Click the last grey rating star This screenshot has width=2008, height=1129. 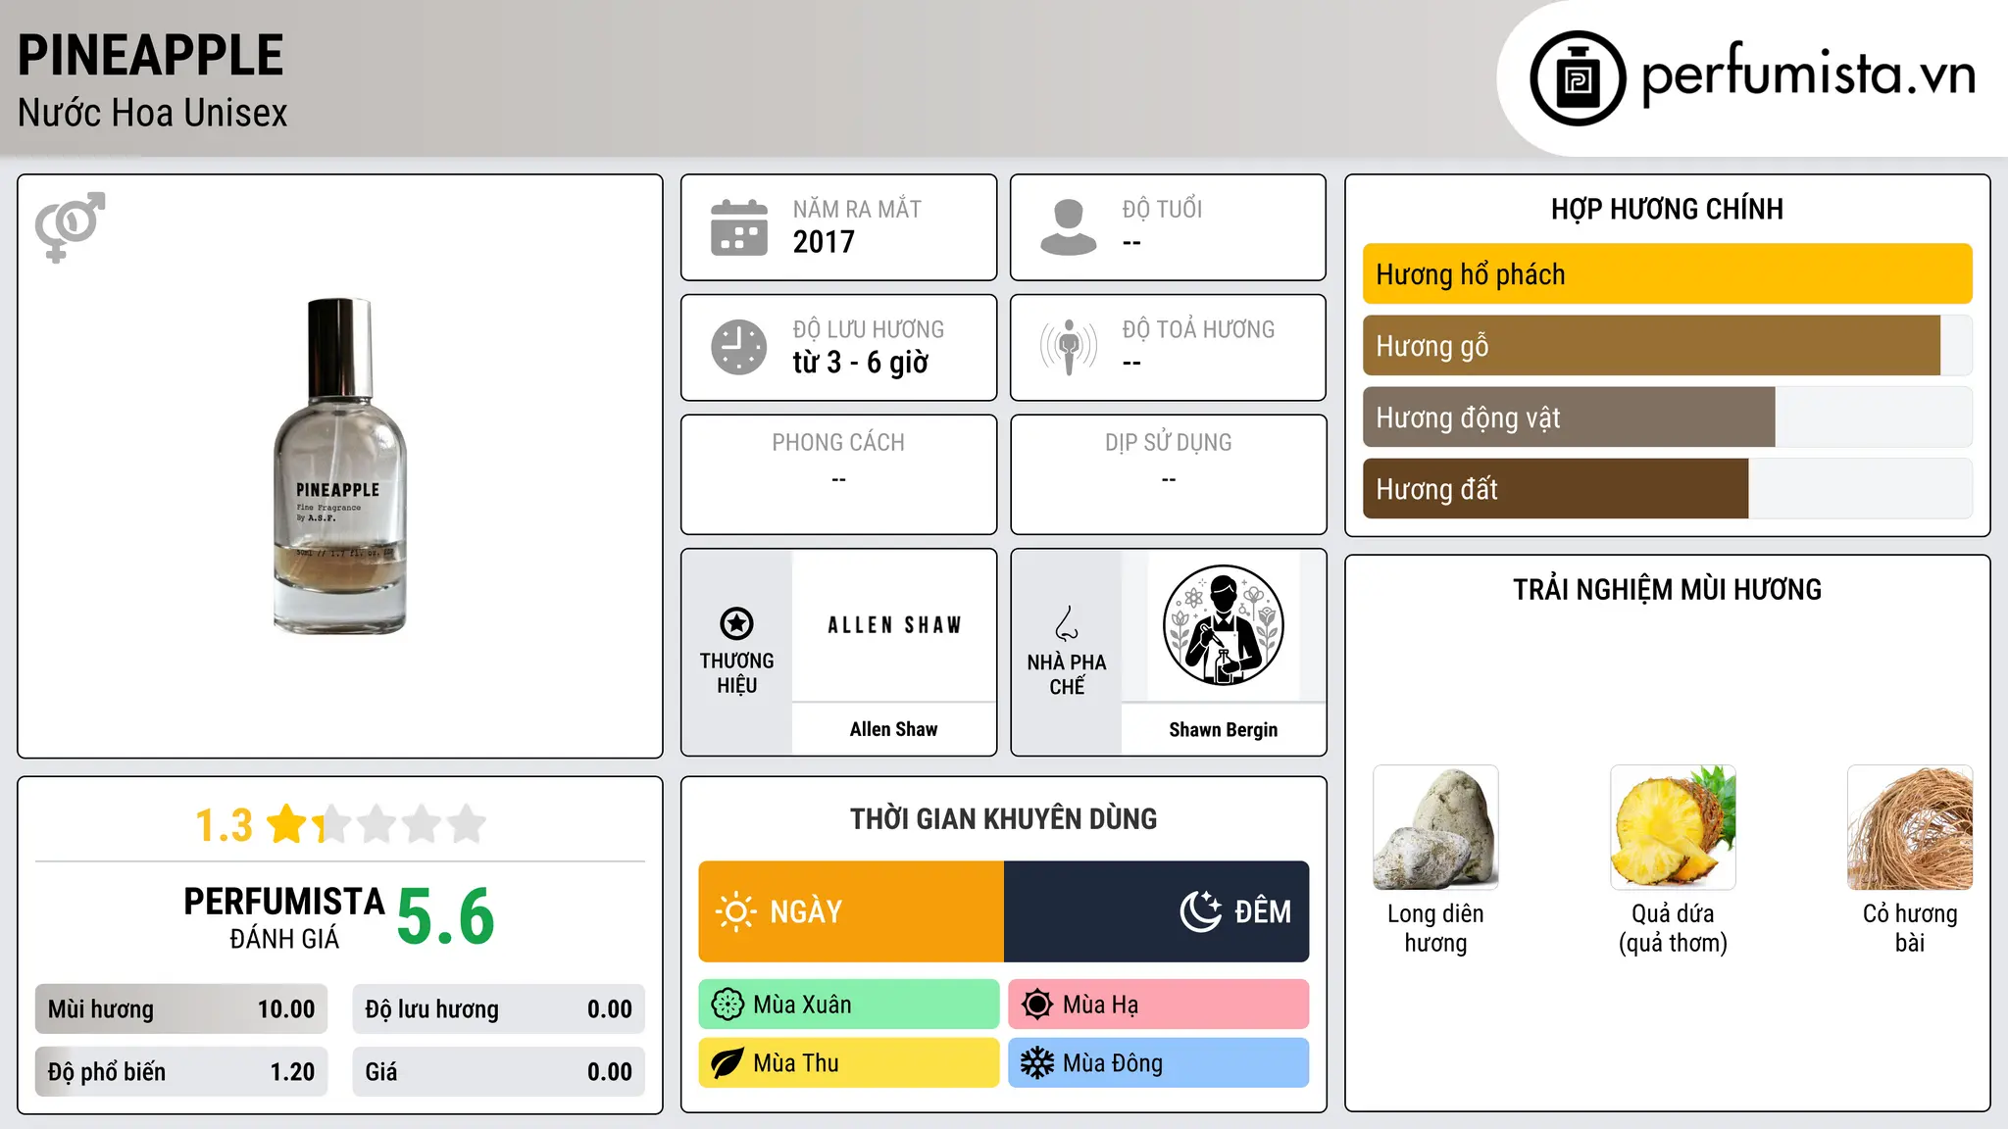(467, 824)
